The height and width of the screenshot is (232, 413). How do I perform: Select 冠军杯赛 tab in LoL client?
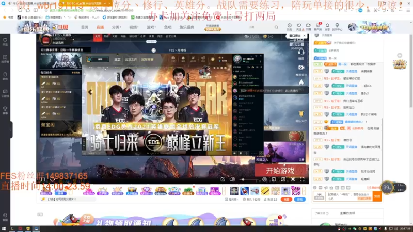point(148,60)
